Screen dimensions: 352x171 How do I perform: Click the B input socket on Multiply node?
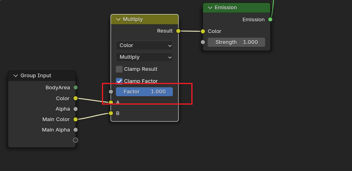point(111,113)
